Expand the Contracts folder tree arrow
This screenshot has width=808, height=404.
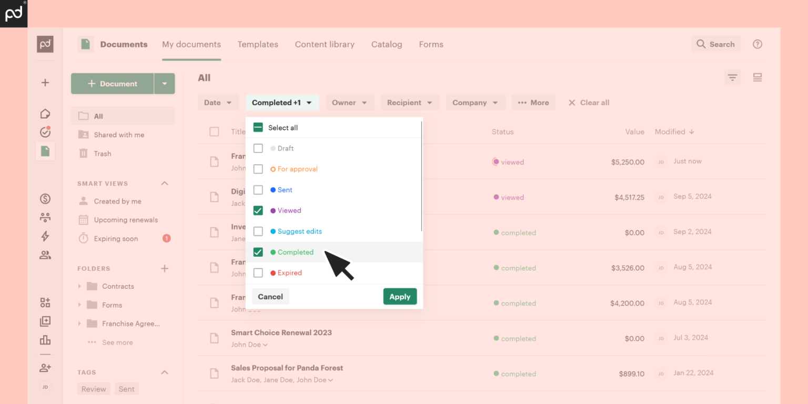point(79,286)
